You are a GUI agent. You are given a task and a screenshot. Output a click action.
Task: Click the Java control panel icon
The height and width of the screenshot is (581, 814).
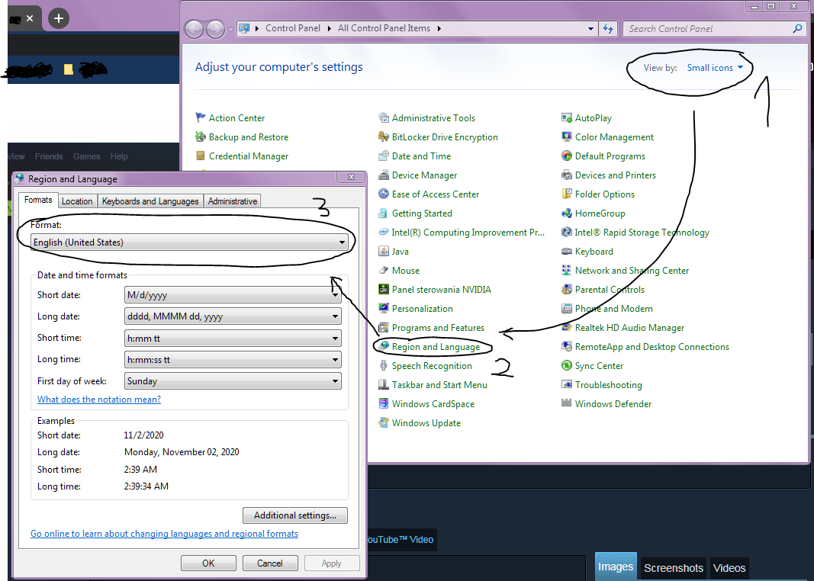(384, 252)
